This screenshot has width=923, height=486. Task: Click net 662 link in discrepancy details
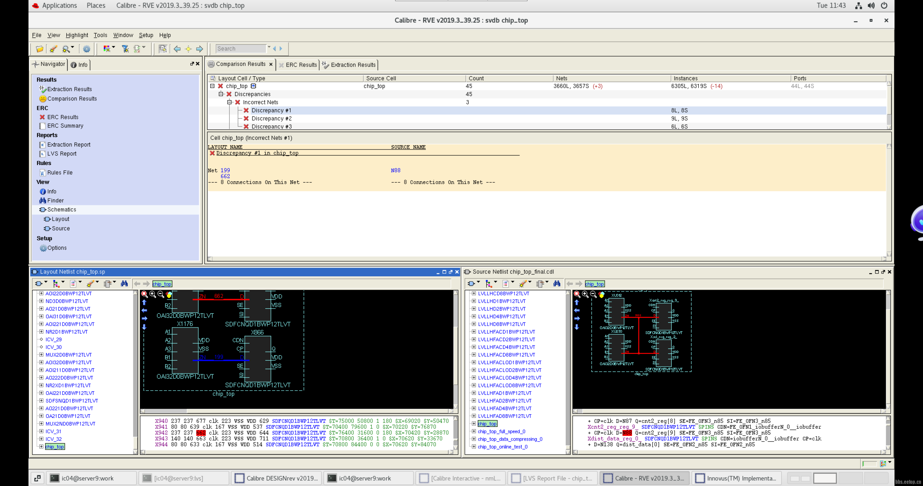[x=225, y=176]
